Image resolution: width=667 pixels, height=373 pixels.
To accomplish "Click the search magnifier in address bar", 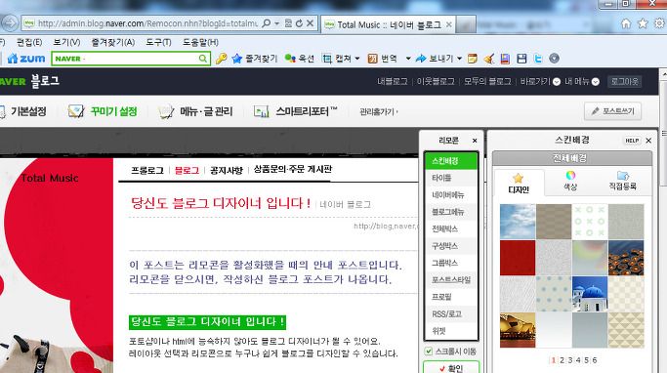I will pos(267,23).
